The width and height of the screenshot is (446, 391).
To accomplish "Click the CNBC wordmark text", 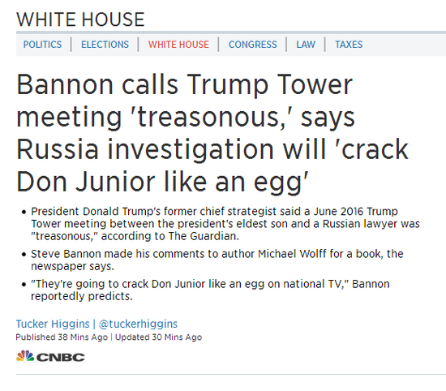I will tap(61, 357).
